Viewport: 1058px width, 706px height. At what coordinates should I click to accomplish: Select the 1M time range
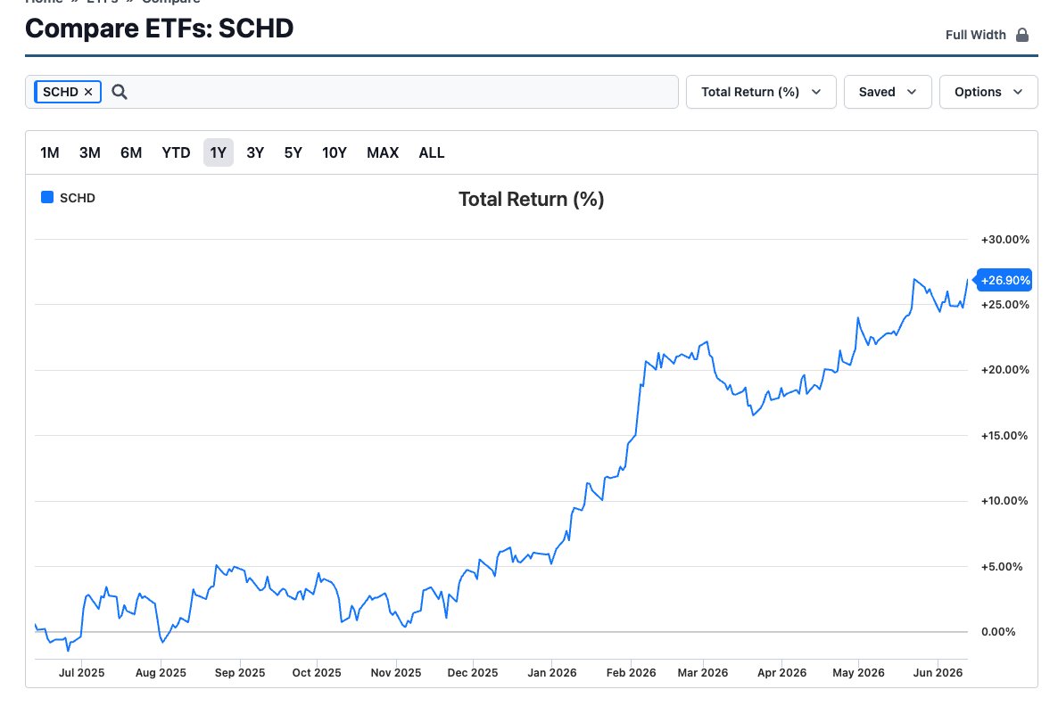coord(50,152)
